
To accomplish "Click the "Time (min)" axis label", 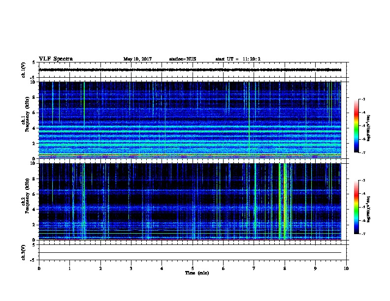I will tap(197, 273).
